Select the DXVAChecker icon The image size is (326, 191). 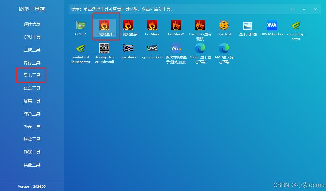(272, 26)
